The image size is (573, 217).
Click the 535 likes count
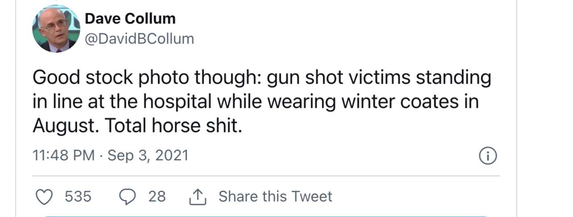click(x=78, y=197)
